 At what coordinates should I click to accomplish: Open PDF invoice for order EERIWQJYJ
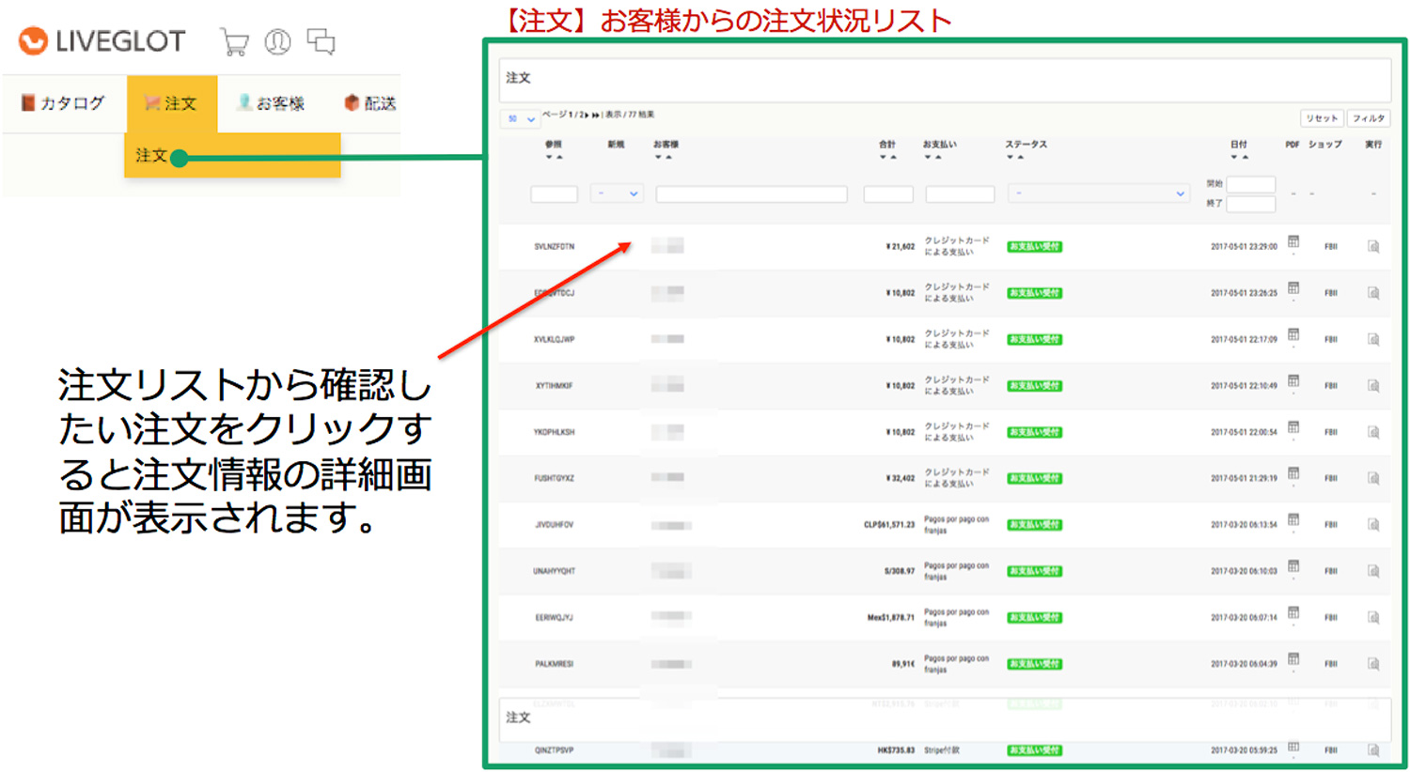coord(1293,612)
